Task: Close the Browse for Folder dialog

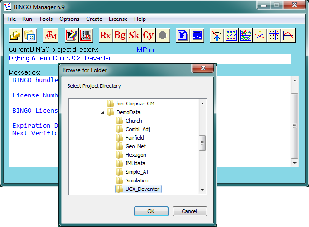Action: 203,68
